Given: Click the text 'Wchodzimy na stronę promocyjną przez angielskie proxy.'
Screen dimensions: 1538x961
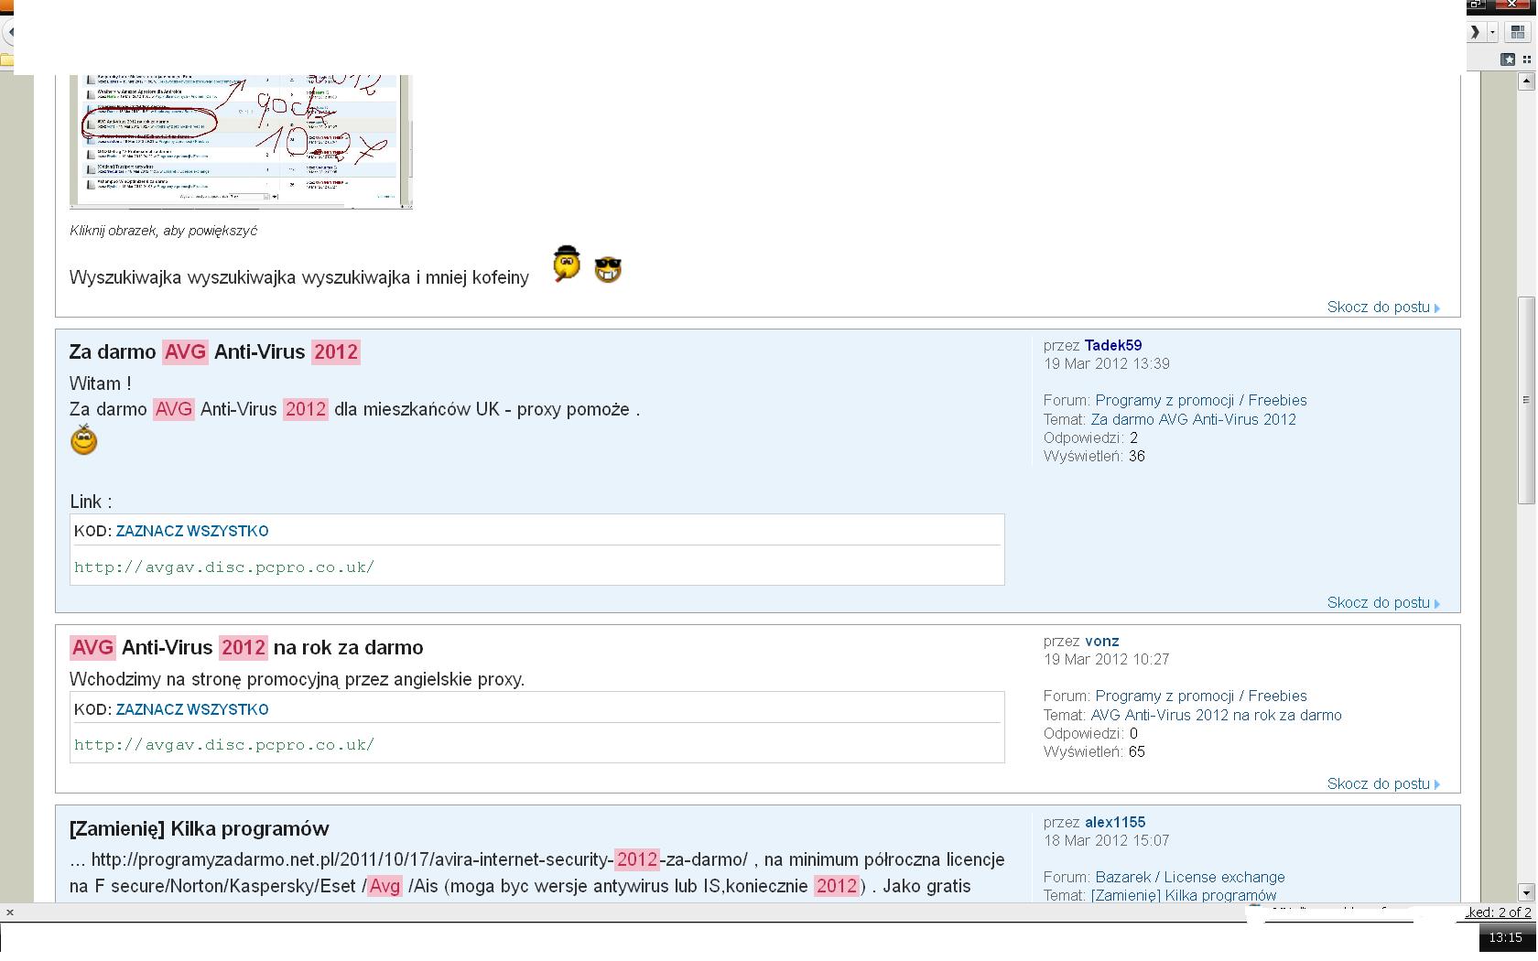Looking at the screenshot, I should (298, 680).
